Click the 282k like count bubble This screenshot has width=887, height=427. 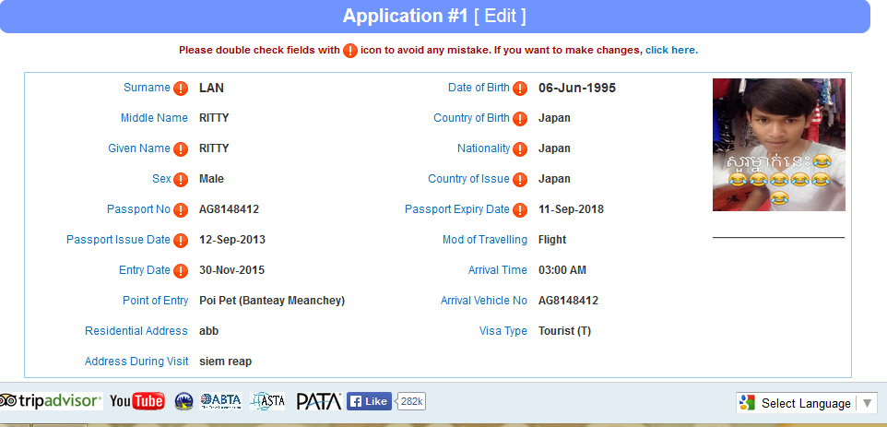pos(410,401)
